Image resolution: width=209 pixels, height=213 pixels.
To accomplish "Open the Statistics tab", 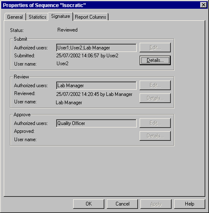I will click(37, 17).
